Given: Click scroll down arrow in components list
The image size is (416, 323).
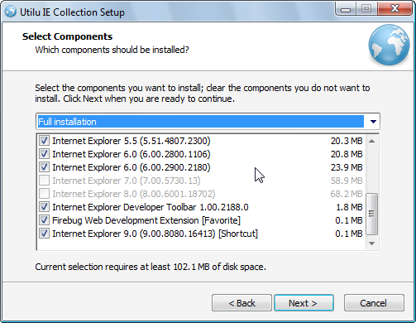Looking at the screenshot, I should [x=372, y=243].
